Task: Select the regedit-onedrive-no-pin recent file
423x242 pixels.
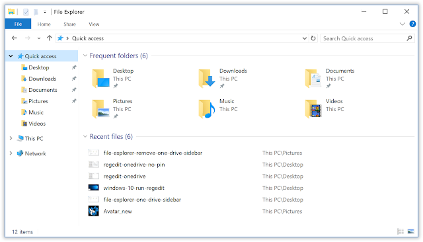Action: (x=134, y=165)
